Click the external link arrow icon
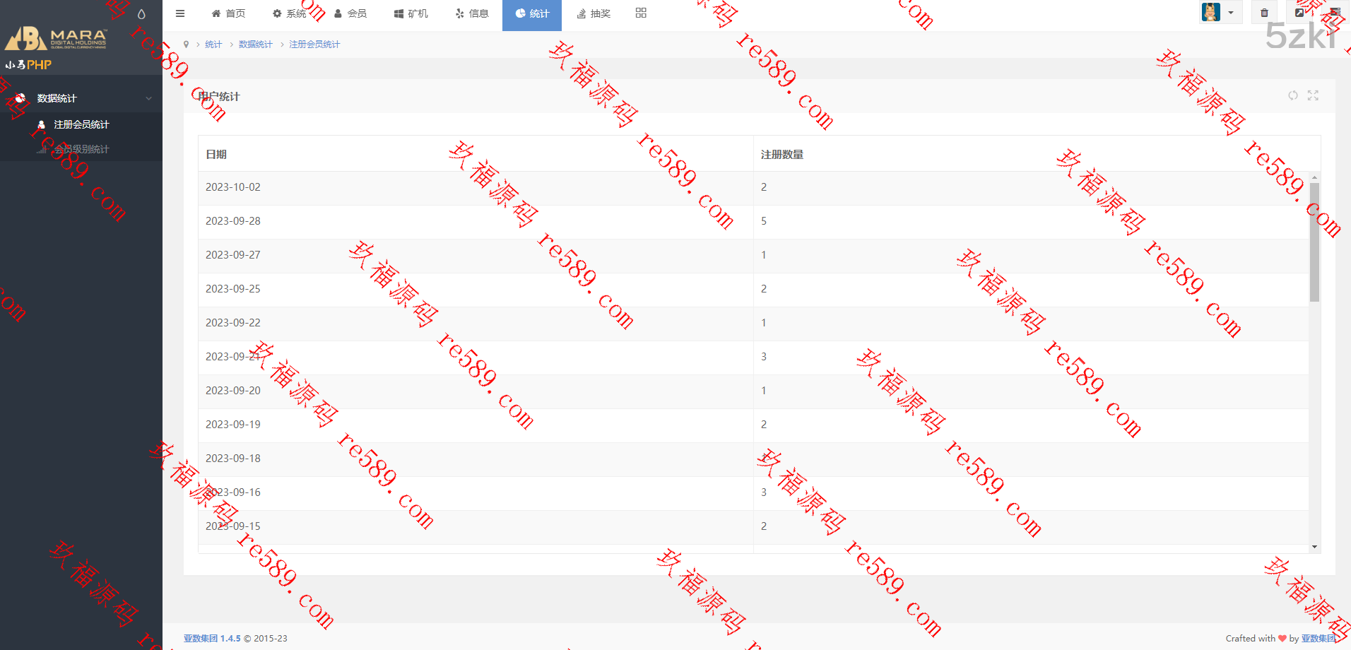The image size is (1351, 650). point(1299,13)
